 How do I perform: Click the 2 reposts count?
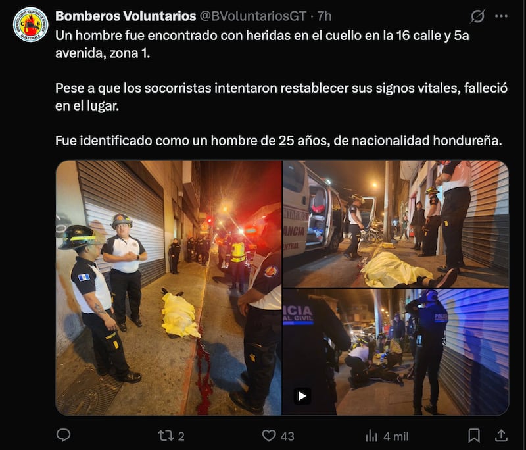point(181,436)
